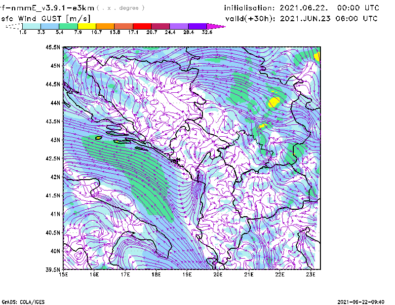This screenshot has width=395, height=305.
Task: Click the timestamp '2021-06-22-09:40'
Action: (x=361, y=302)
